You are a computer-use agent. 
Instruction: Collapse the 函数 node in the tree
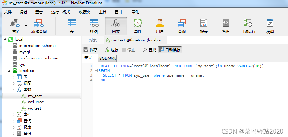[14, 90]
